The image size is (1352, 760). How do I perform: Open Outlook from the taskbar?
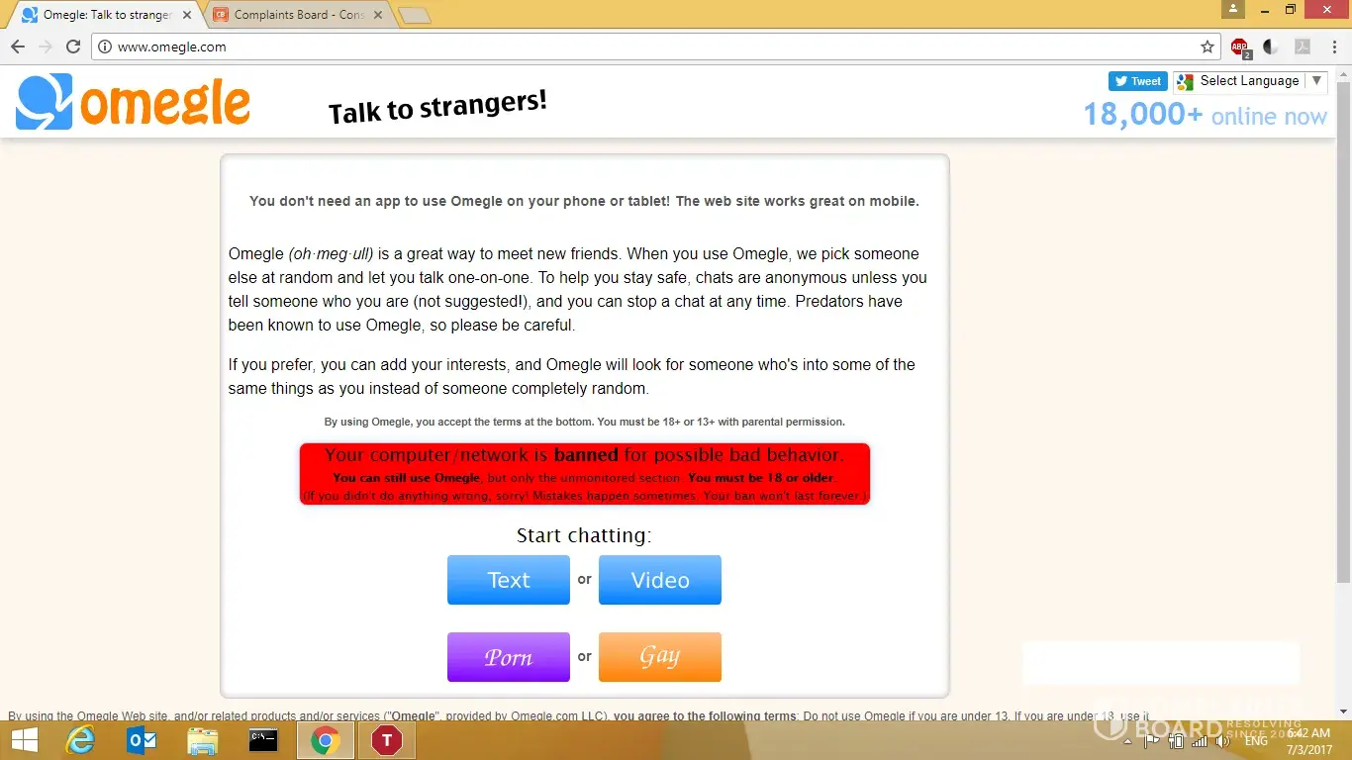pos(142,740)
